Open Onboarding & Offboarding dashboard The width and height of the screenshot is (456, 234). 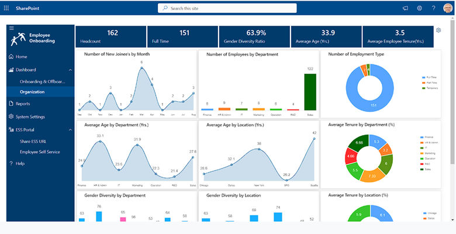click(x=43, y=81)
